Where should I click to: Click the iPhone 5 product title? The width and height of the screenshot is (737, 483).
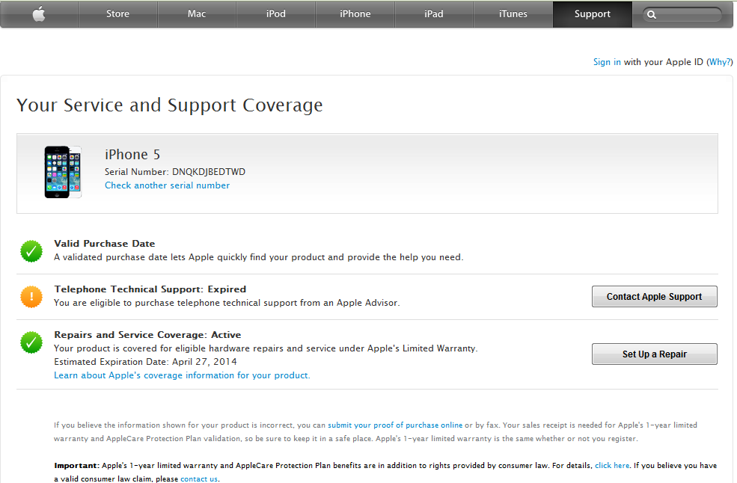(x=132, y=155)
